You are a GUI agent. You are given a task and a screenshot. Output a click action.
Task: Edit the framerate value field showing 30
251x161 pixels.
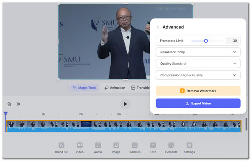[x=232, y=41]
